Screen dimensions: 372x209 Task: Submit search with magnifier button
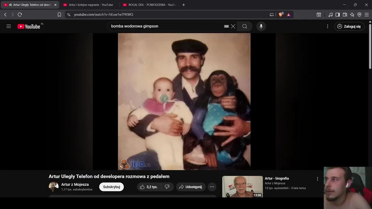[245, 26]
